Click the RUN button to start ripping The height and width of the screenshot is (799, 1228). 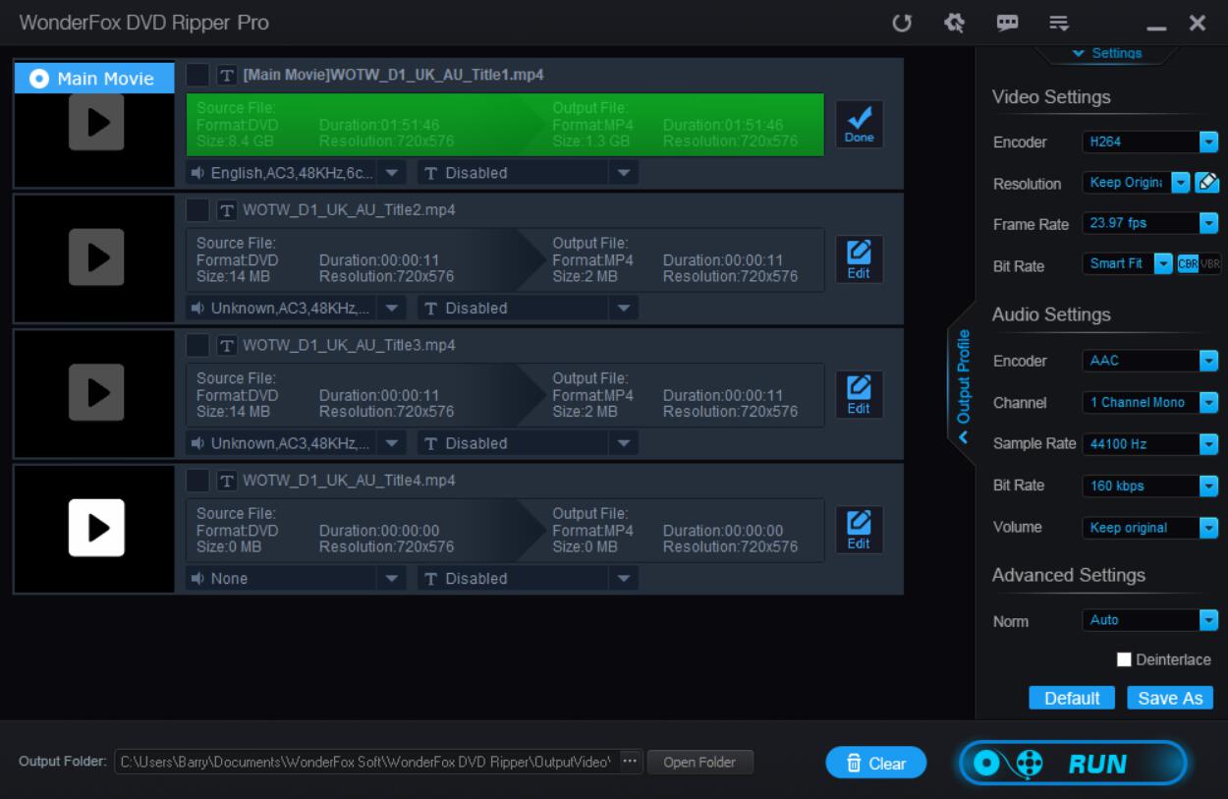click(1073, 764)
